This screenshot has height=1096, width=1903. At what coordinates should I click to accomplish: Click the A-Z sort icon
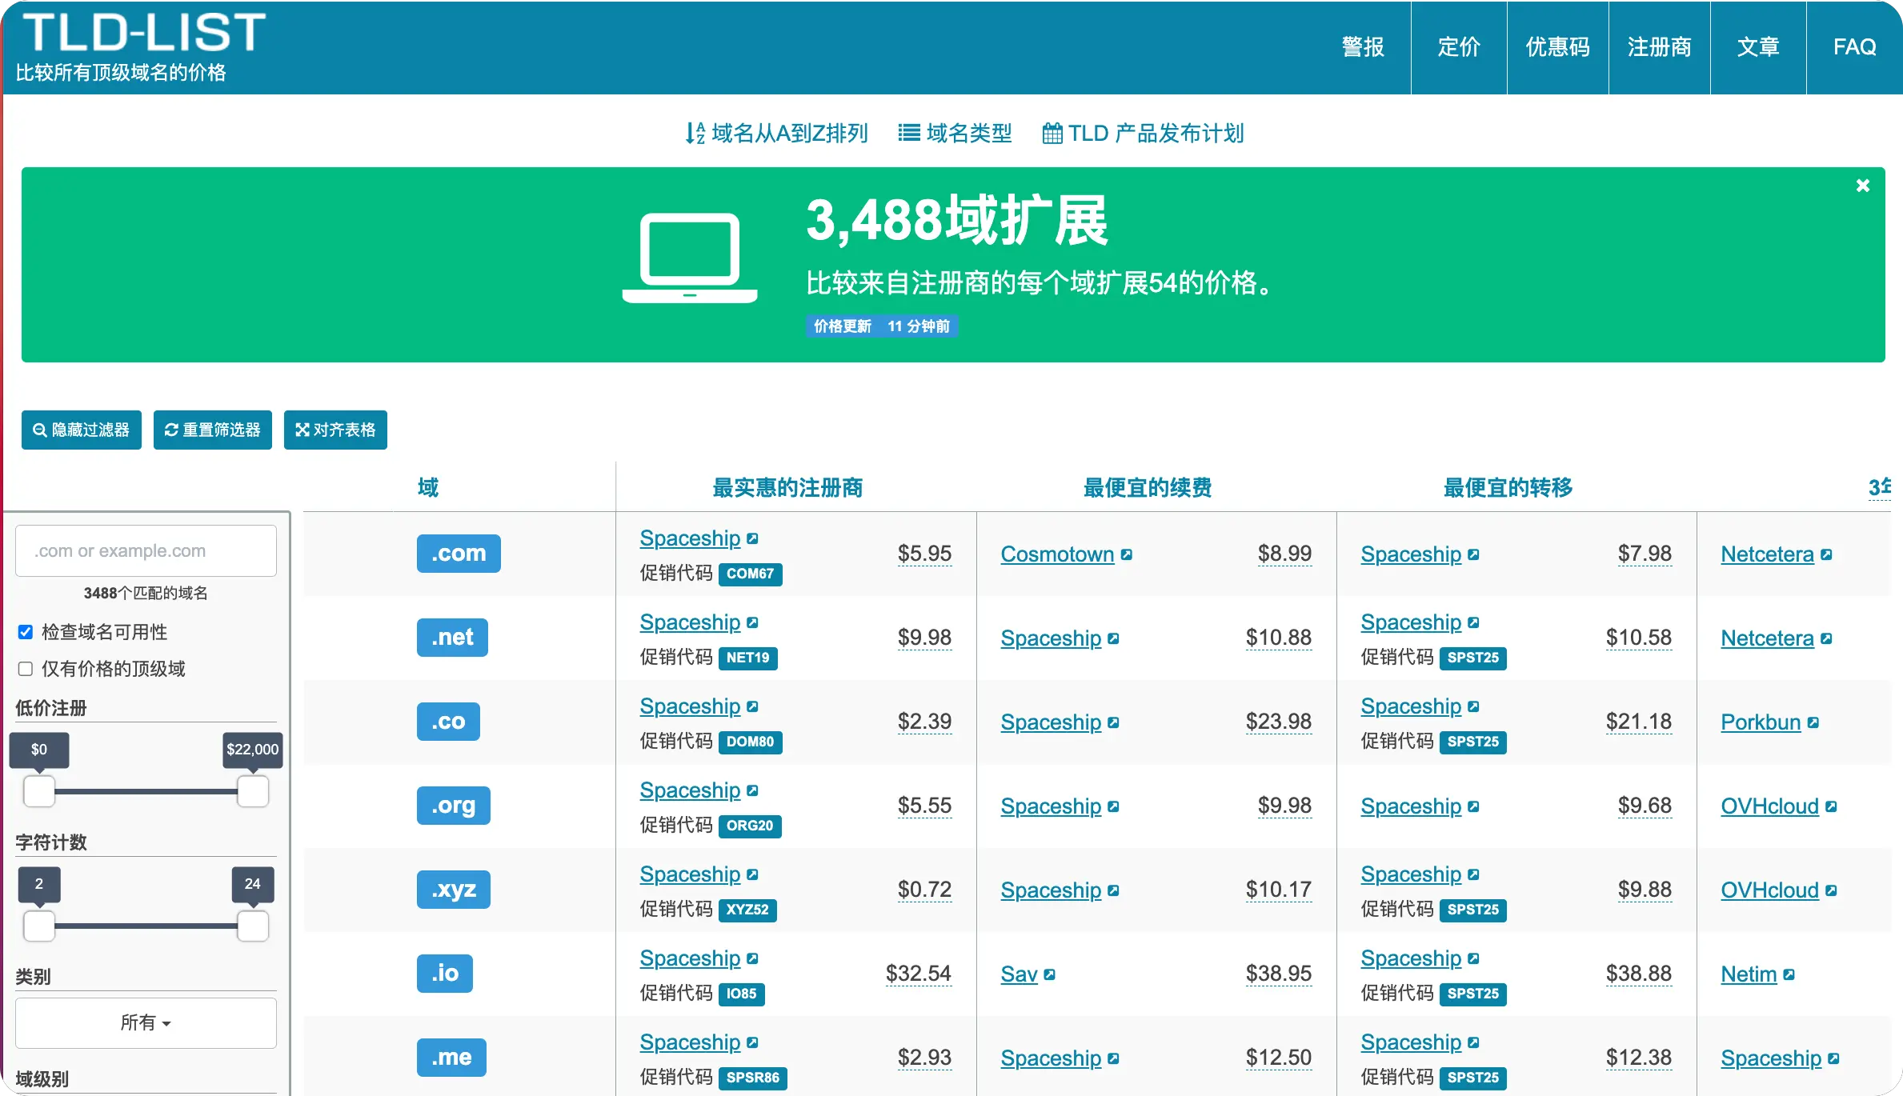[x=695, y=133]
